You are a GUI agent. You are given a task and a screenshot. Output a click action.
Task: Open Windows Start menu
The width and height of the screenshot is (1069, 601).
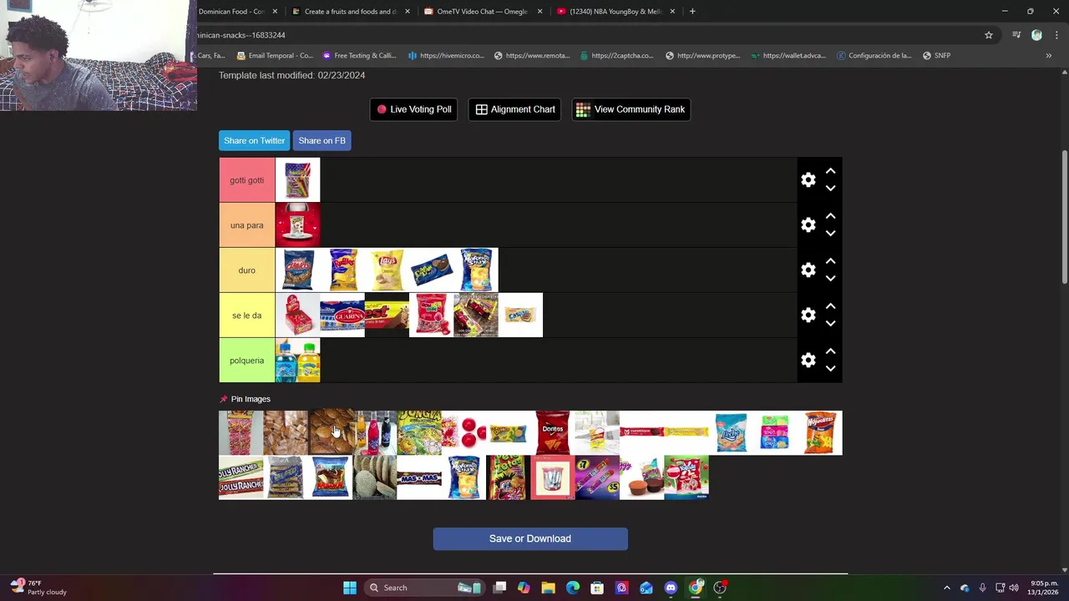pos(350,588)
